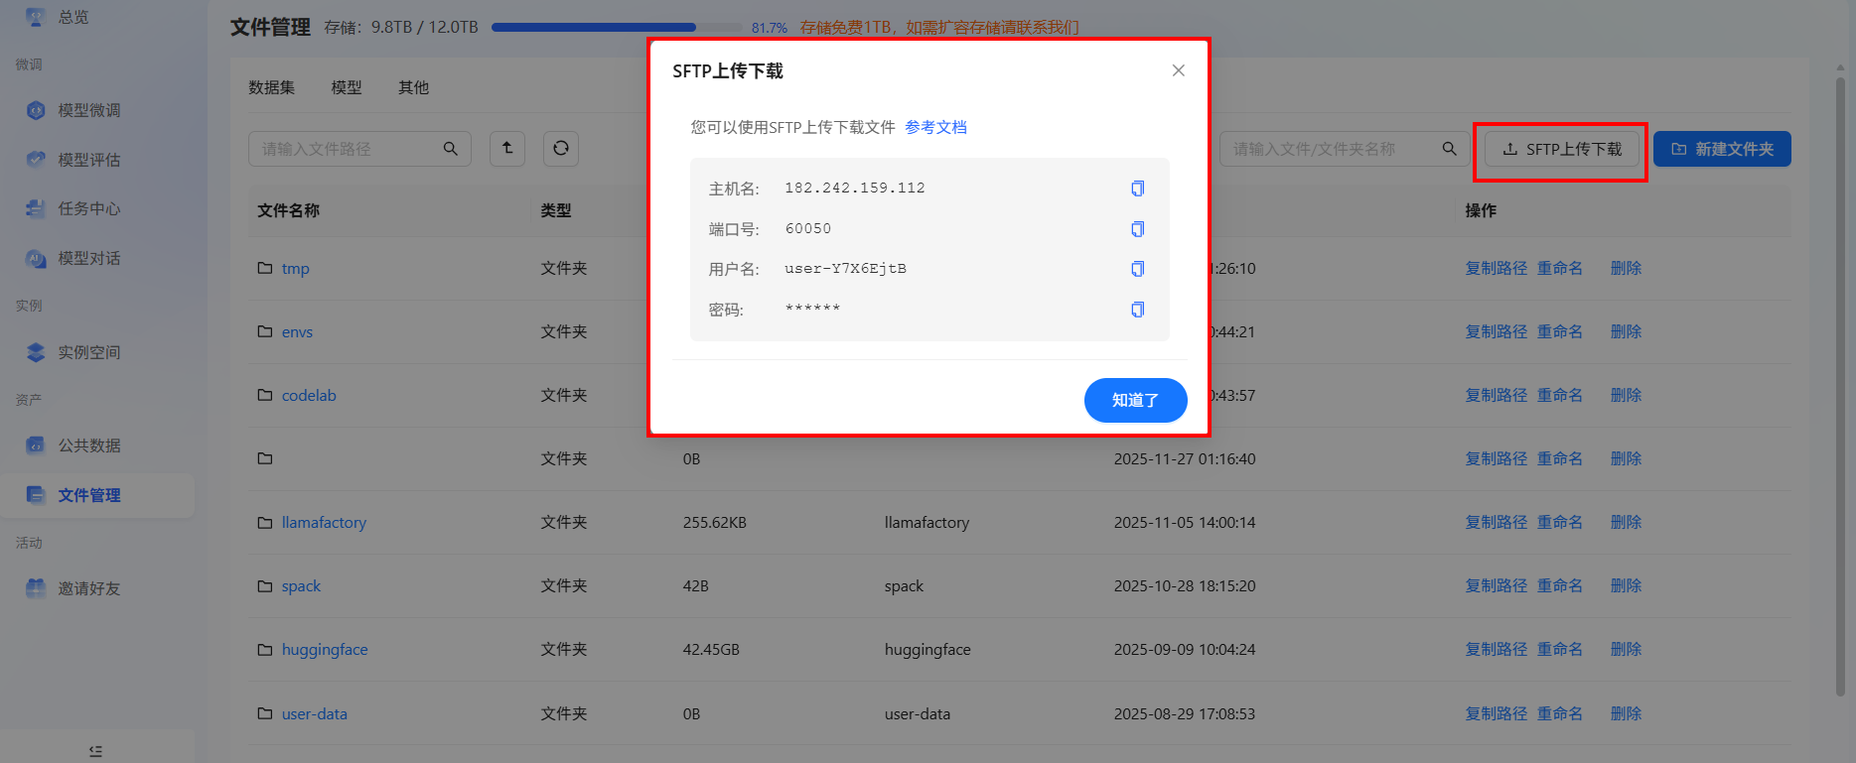Open the envs folder
Screen dimensions: 1856x763
[x=297, y=331]
